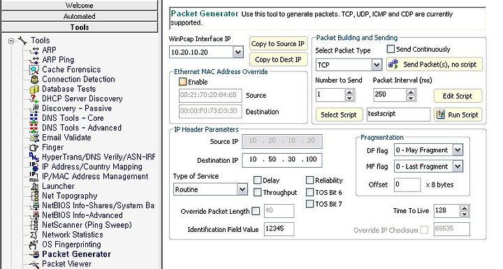Viewport: 503px width, 269px height.
Task: Click the testscript name field
Action: click(398, 114)
